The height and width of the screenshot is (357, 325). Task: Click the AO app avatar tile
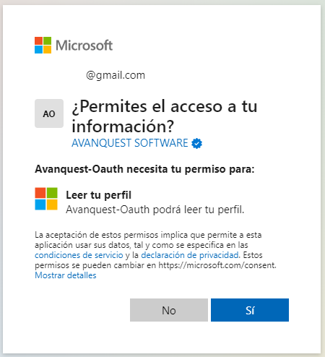click(49, 113)
